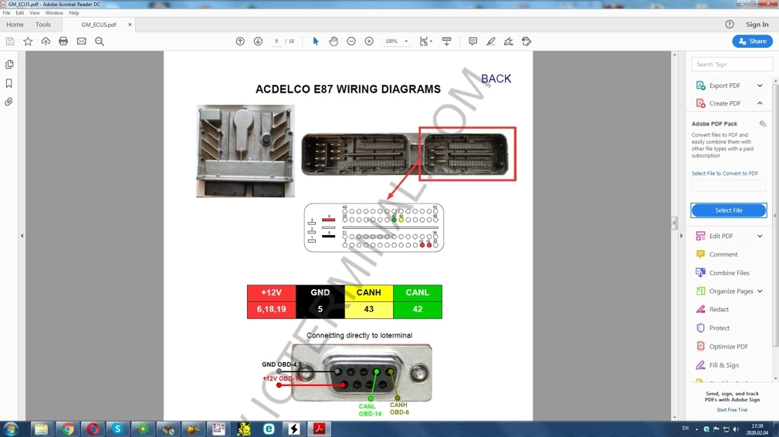Switch to the Home tab
This screenshot has height=437, width=779.
click(x=15, y=25)
